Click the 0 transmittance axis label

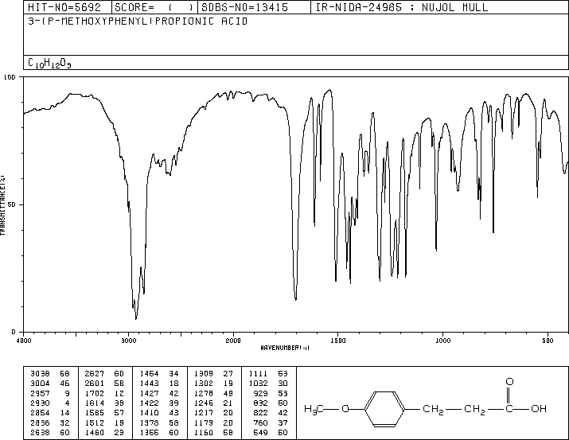(14, 332)
